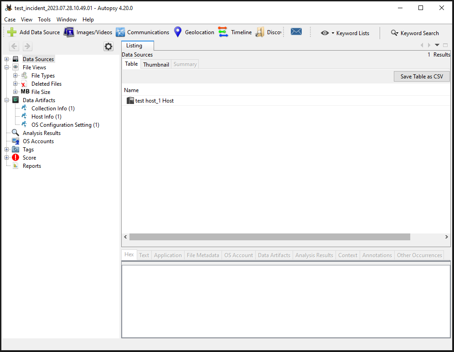This screenshot has width=454, height=352.
Task: Open the tab list down arrow
Action: (x=437, y=45)
